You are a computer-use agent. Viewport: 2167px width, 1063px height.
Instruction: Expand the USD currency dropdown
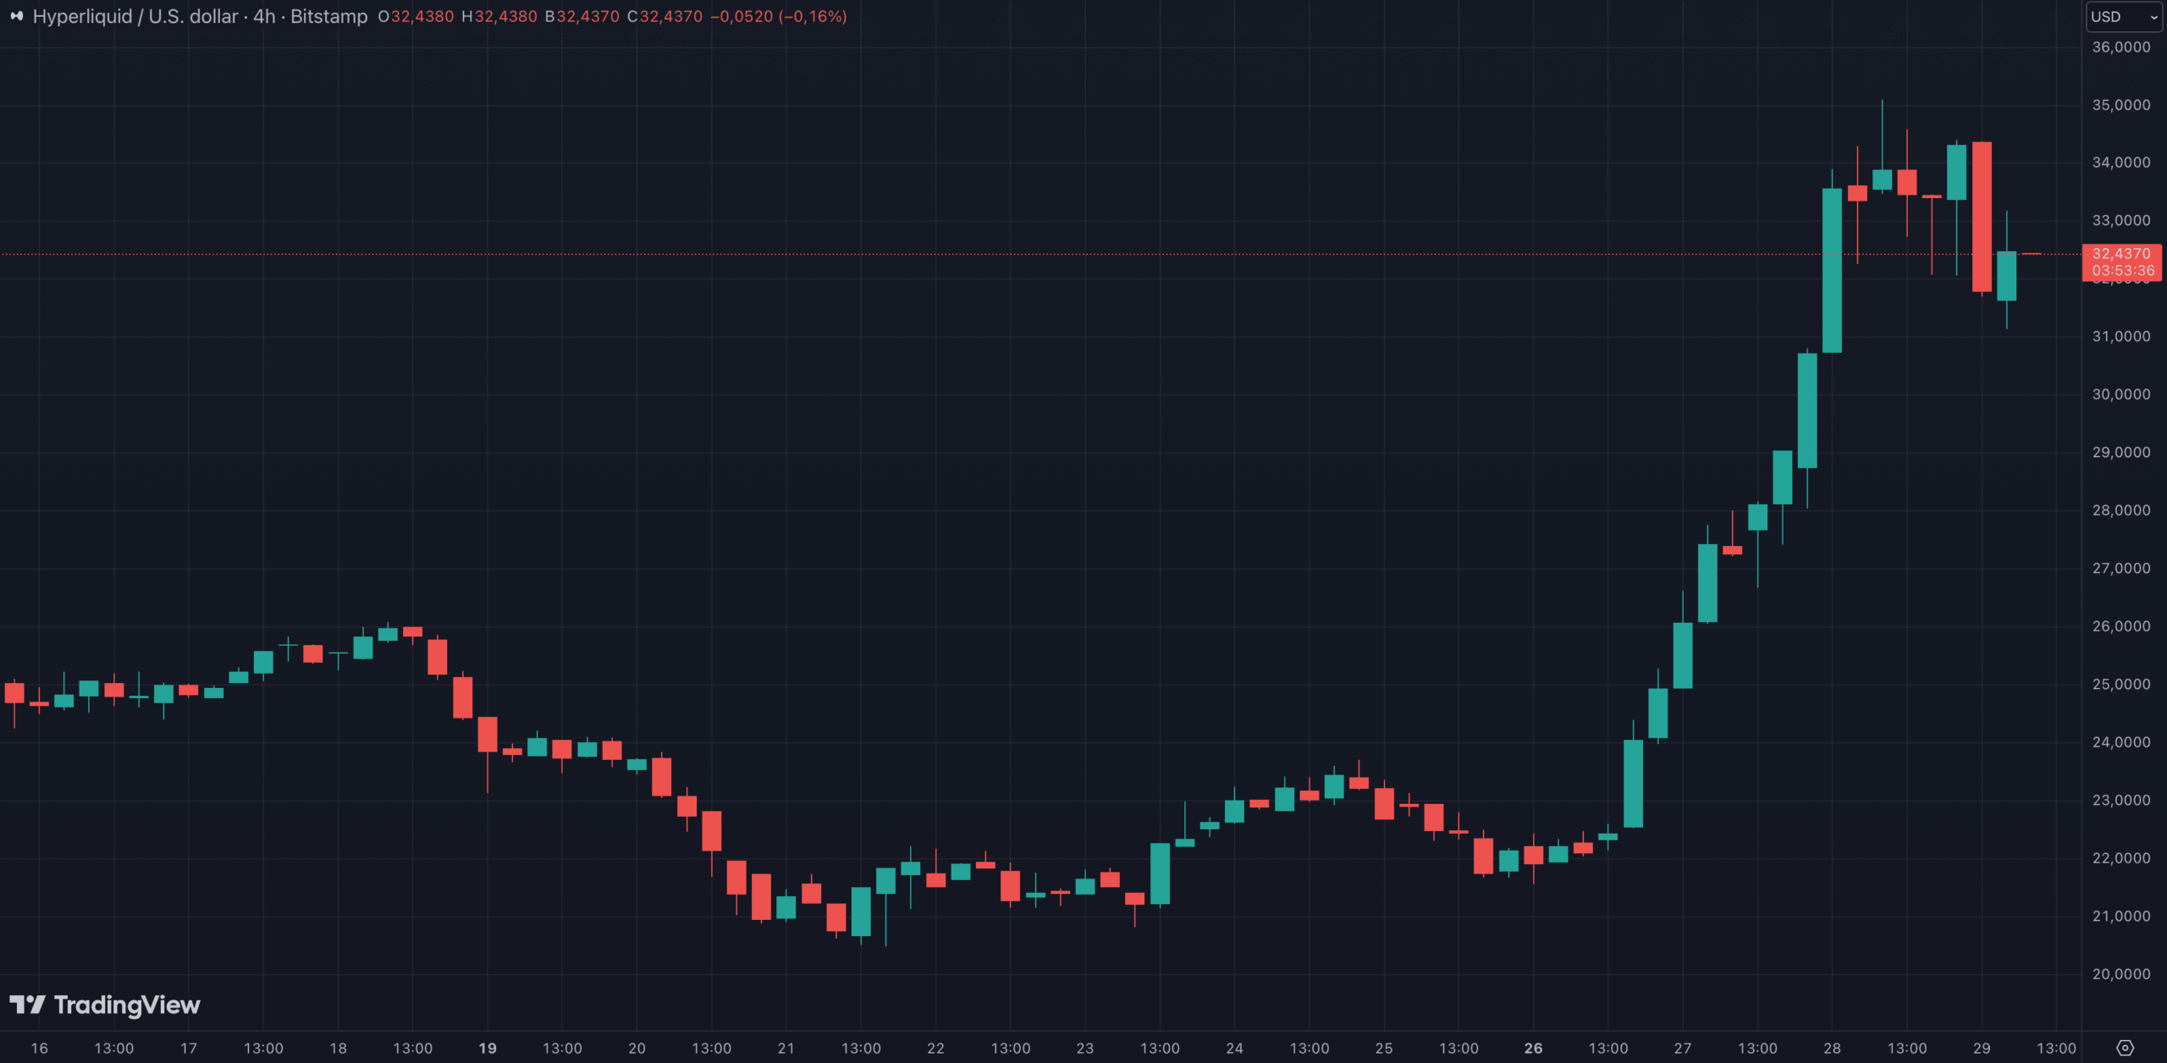[2123, 17]
